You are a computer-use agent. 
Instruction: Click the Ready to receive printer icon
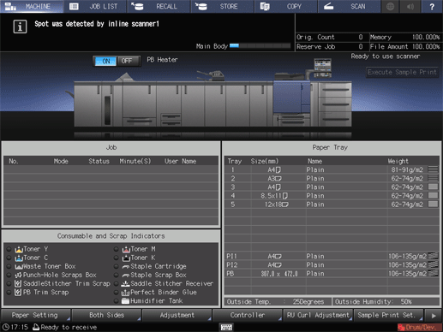36,327
